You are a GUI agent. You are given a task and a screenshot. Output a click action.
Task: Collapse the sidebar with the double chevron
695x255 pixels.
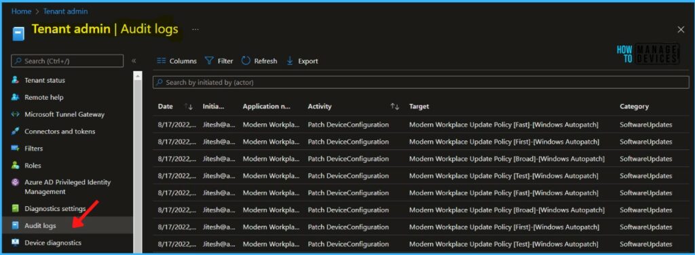[x=134, y=61]
